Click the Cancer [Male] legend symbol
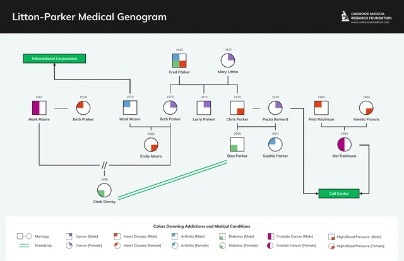This screenshot has height=261, width=404. coord(69,236)
